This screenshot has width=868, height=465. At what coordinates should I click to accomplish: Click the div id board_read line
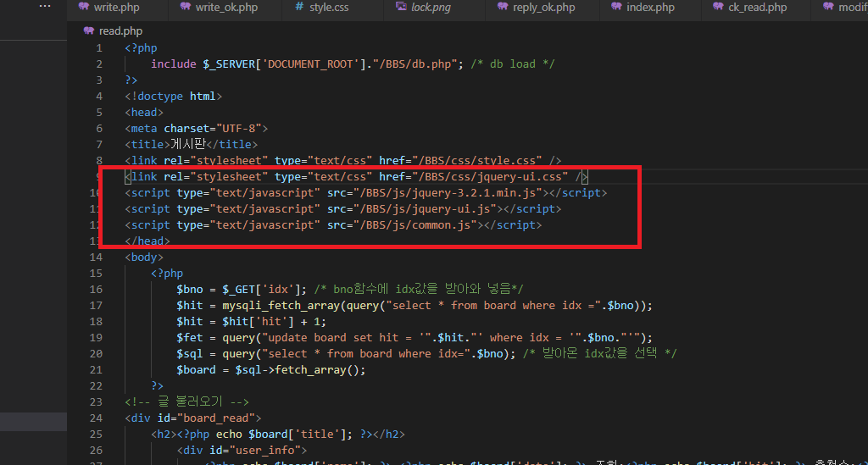pos(192,418)
